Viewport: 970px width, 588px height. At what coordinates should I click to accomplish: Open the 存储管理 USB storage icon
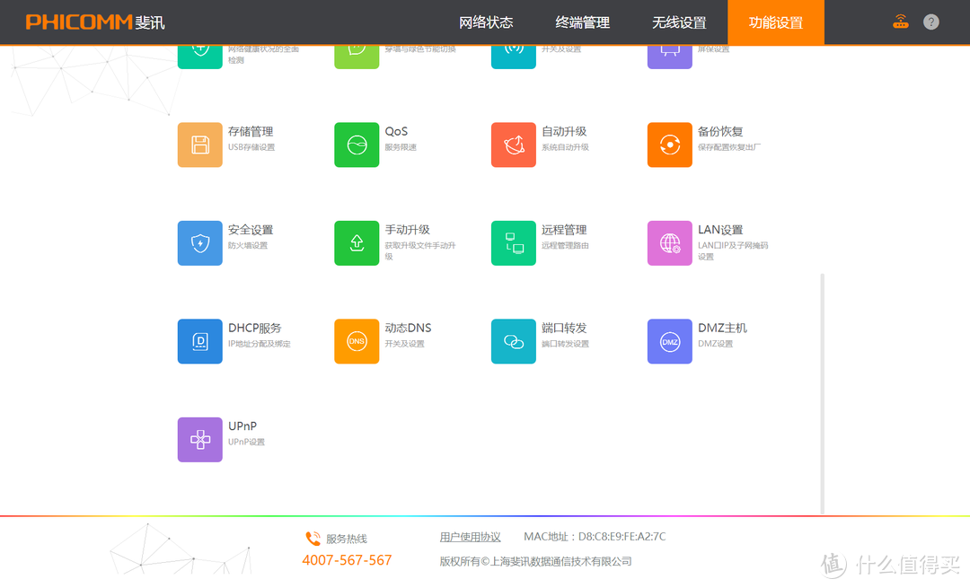click(x=199, y=145)
